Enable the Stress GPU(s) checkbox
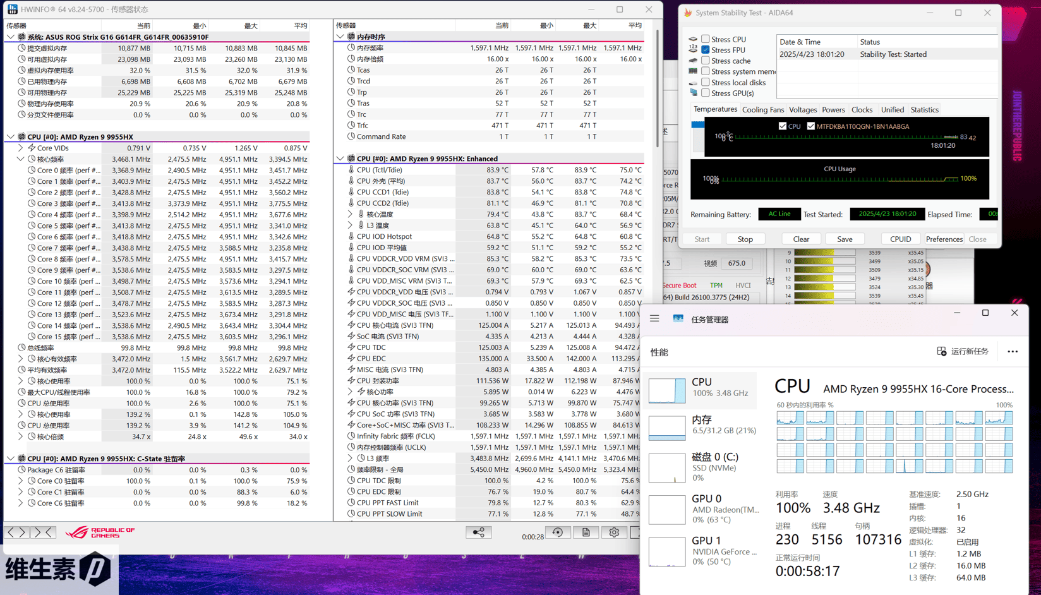1041x595 pixels. click(706, 93)
